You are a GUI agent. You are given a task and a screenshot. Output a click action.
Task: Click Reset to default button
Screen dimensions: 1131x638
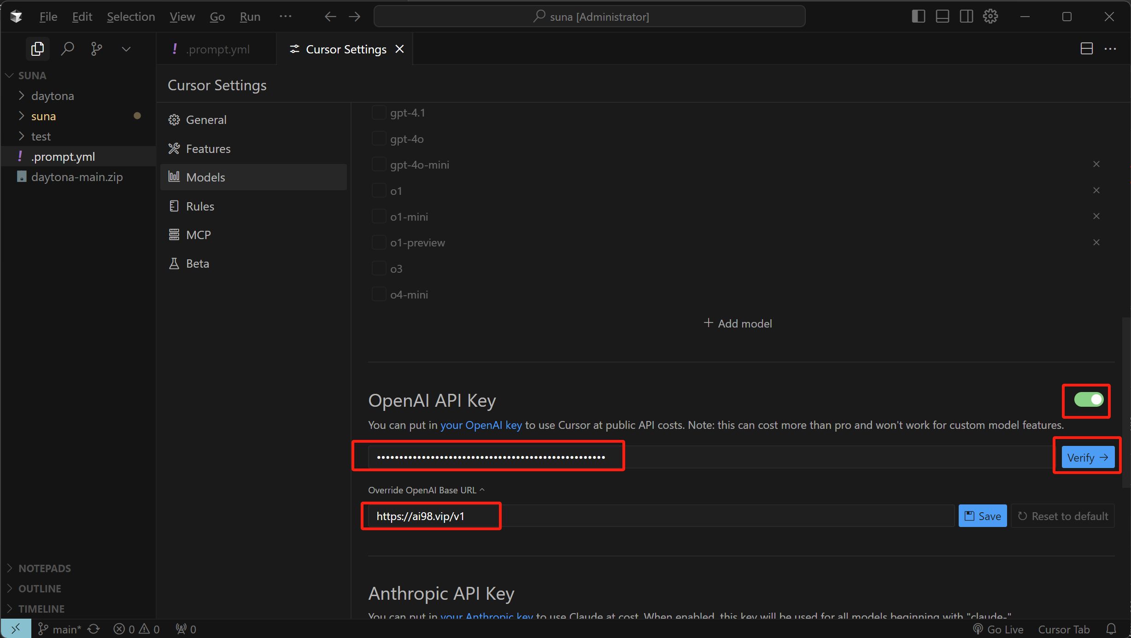(x=1063, y=516)
